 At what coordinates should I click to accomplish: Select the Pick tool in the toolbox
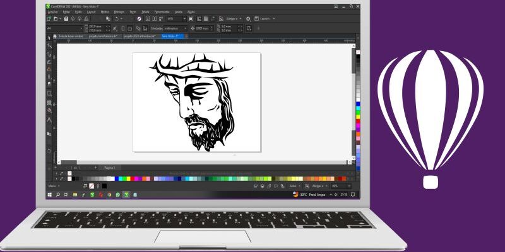(x=49, y=38)
